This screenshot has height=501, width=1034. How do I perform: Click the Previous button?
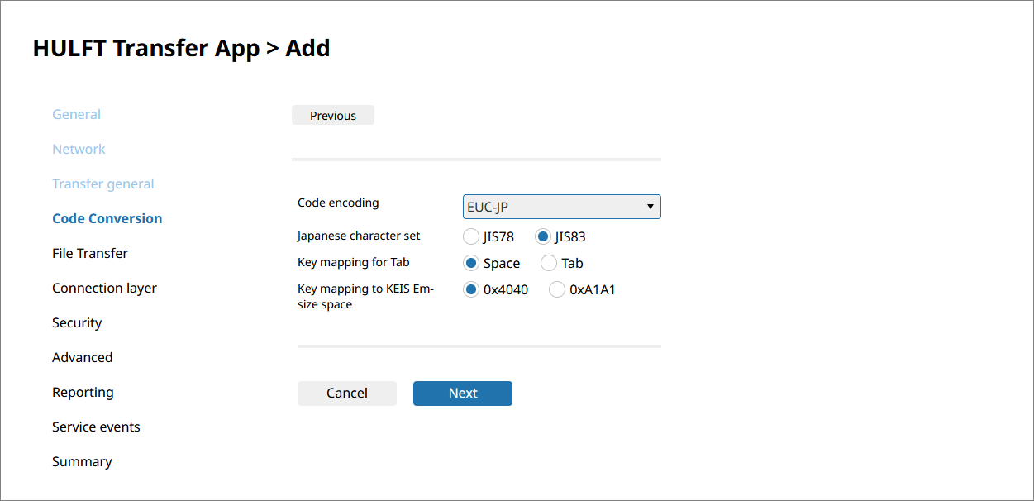[333, 116]
